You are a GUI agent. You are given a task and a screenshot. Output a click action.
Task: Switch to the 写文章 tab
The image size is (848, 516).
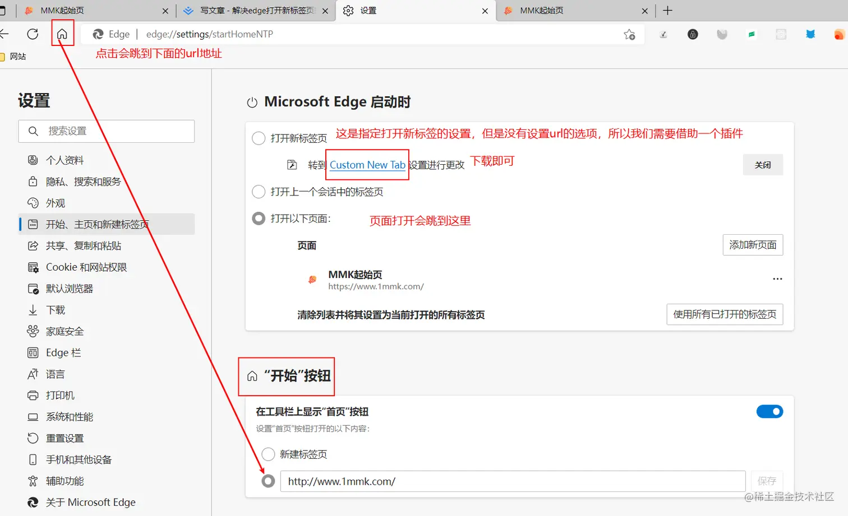pos(256,11)
